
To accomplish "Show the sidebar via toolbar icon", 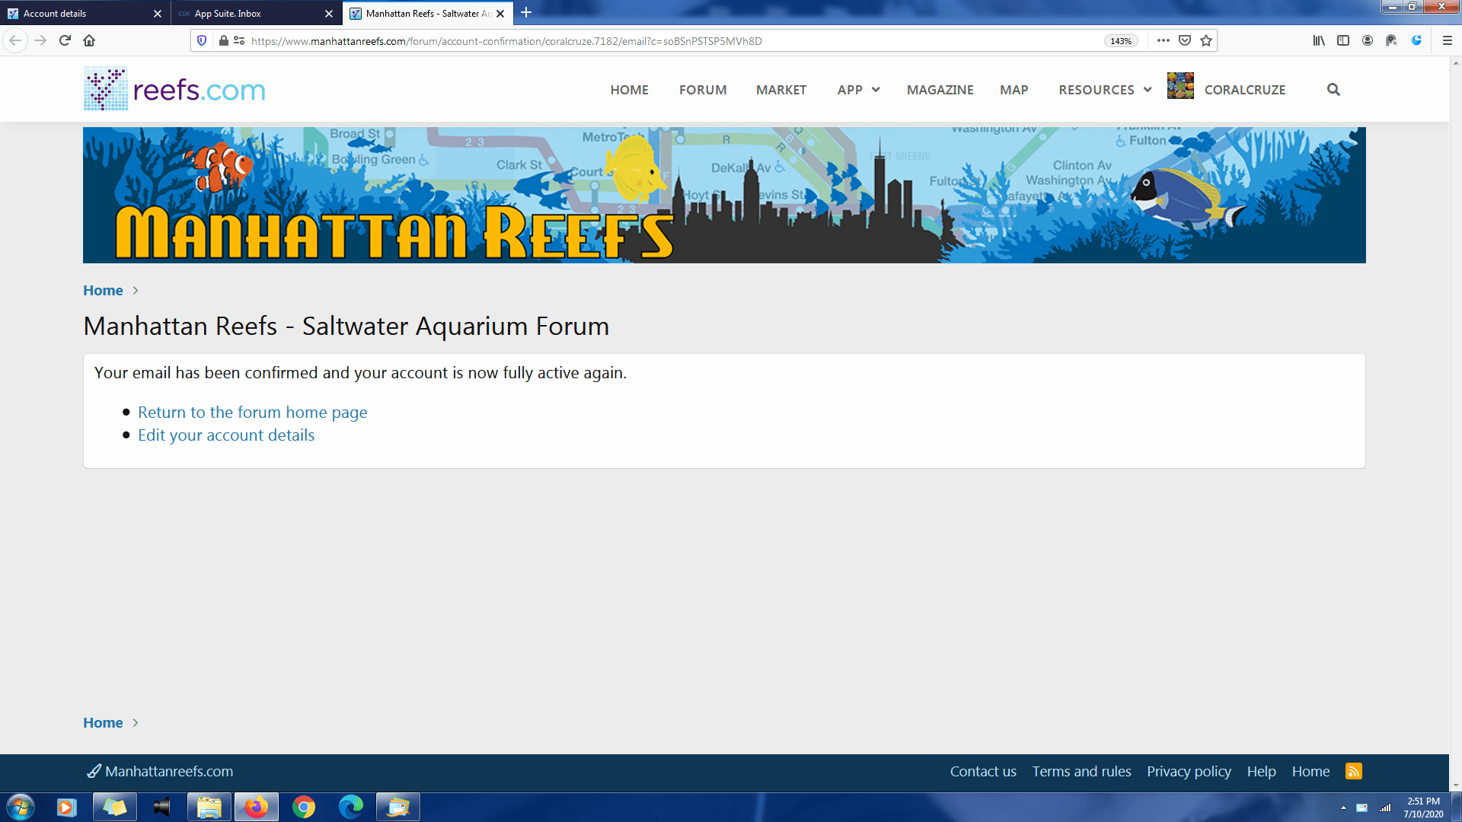I will (1343, 40).
